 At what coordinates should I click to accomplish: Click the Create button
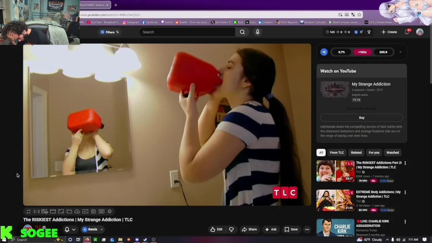coord(389,32)
